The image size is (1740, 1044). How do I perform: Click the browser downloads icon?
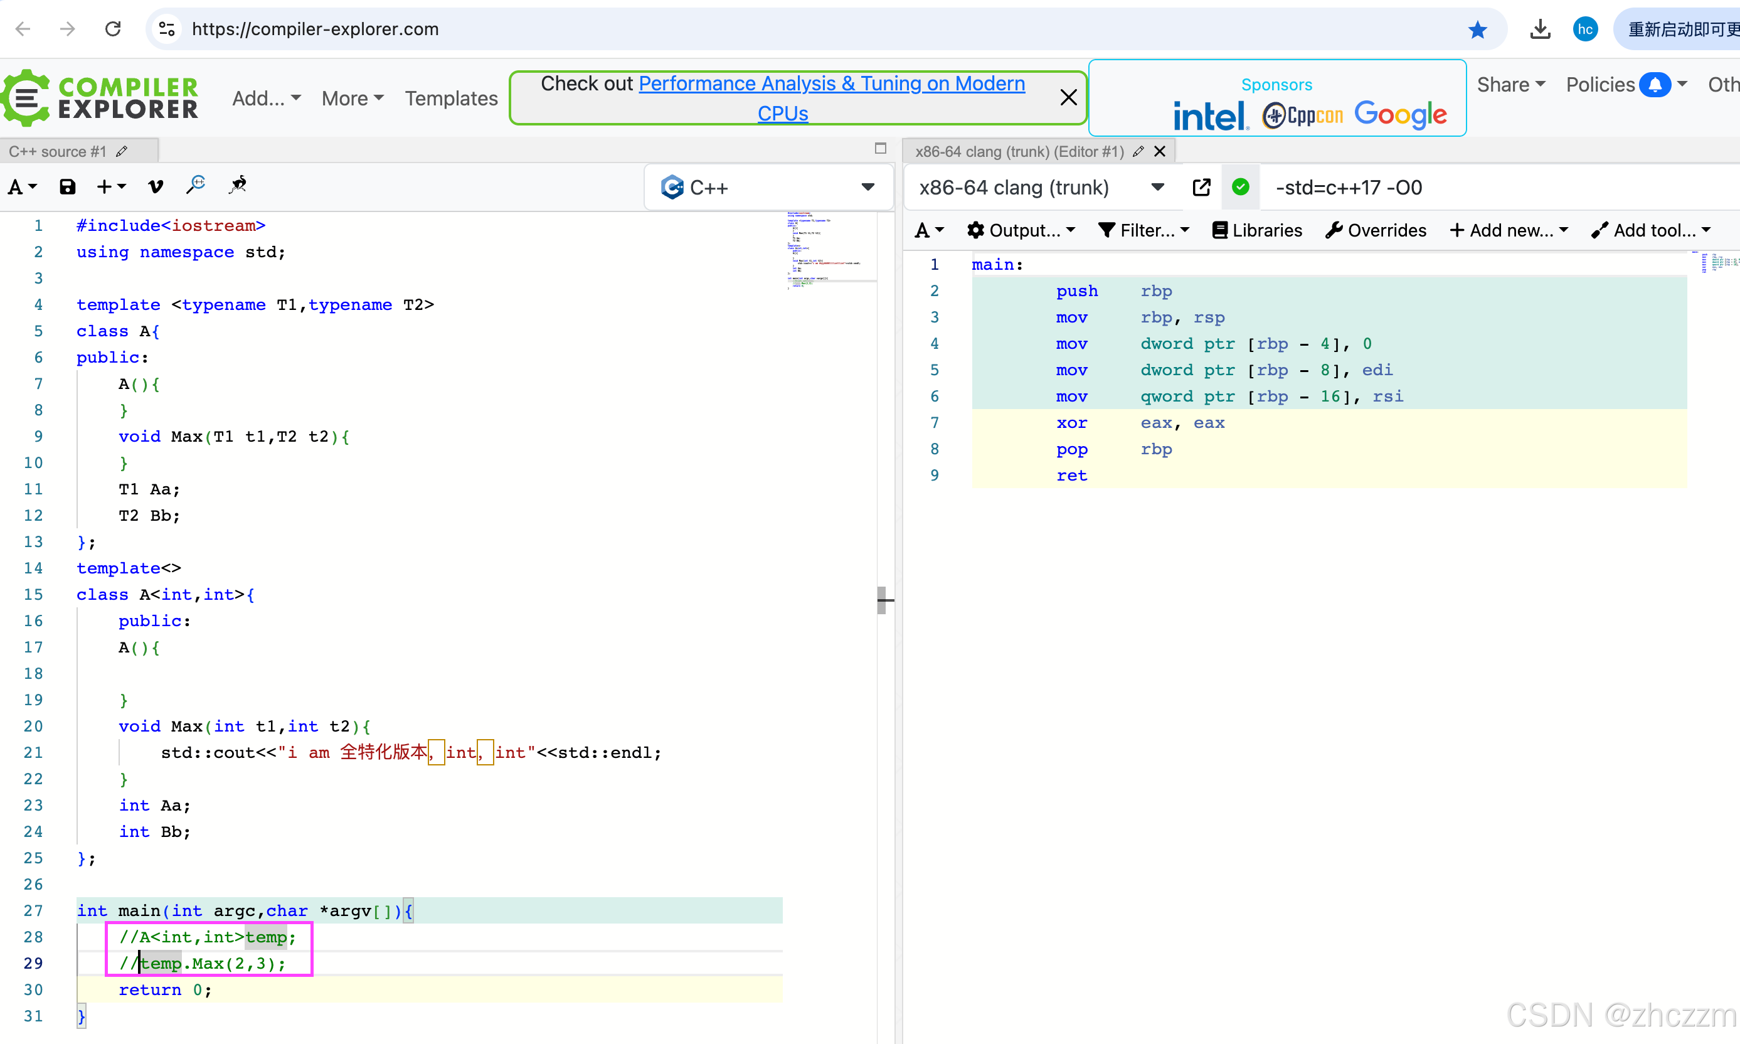1541,29
